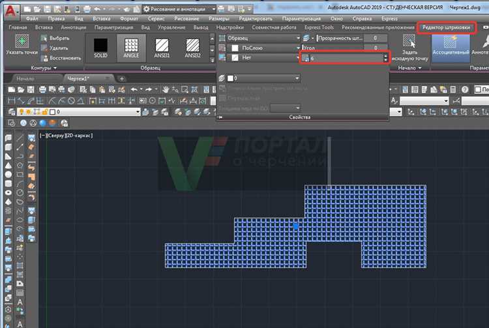Toggle the layer freeze sun icon

tap(29, 112)
